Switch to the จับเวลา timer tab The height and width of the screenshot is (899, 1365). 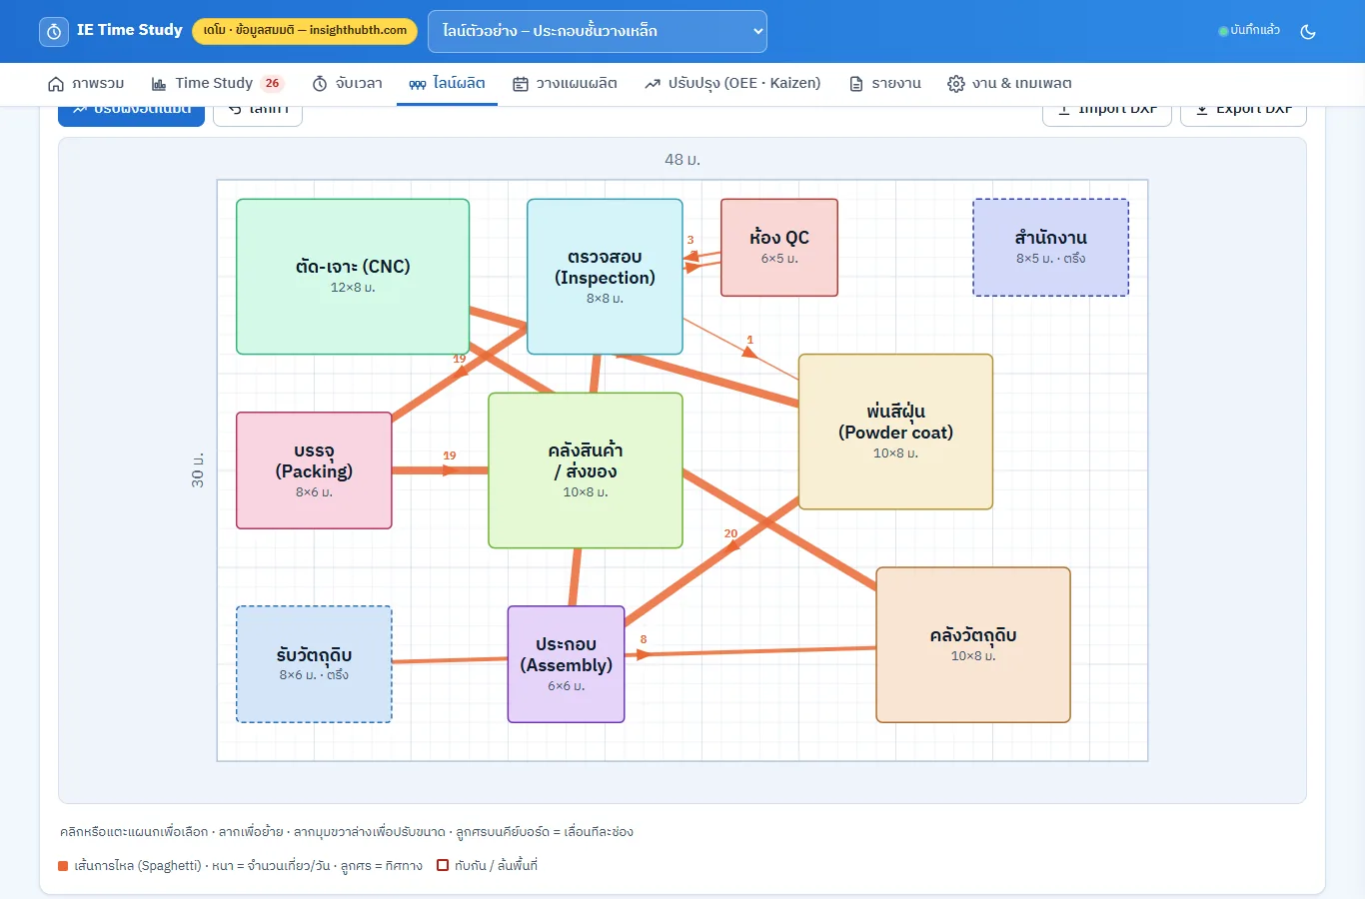pyautogui.click(x=348, y=84)
